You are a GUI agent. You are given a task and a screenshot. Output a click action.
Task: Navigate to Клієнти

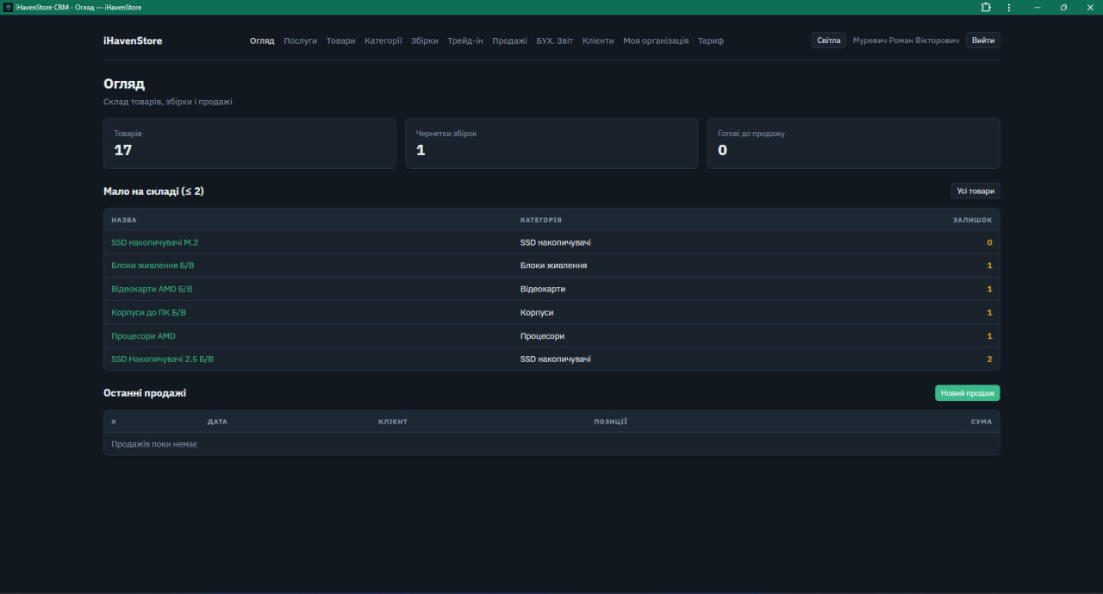[x=598, y=41]
